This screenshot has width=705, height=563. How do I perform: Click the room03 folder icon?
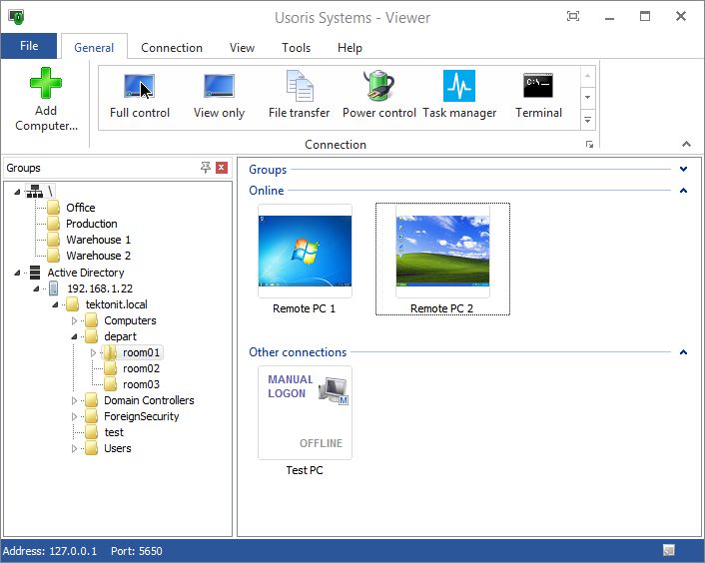(x=110, y=384)
